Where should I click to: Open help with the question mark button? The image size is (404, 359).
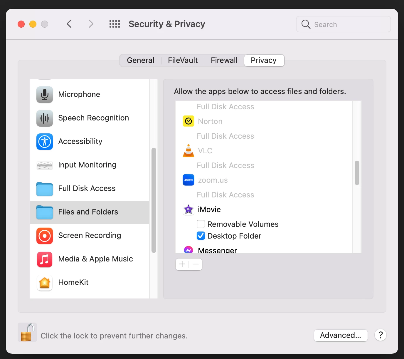[381, 335]
